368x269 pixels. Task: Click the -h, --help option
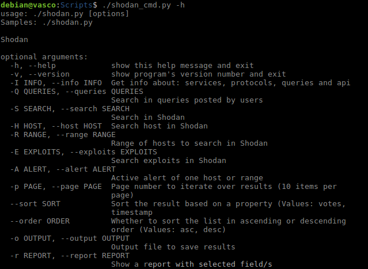[32, 65]
